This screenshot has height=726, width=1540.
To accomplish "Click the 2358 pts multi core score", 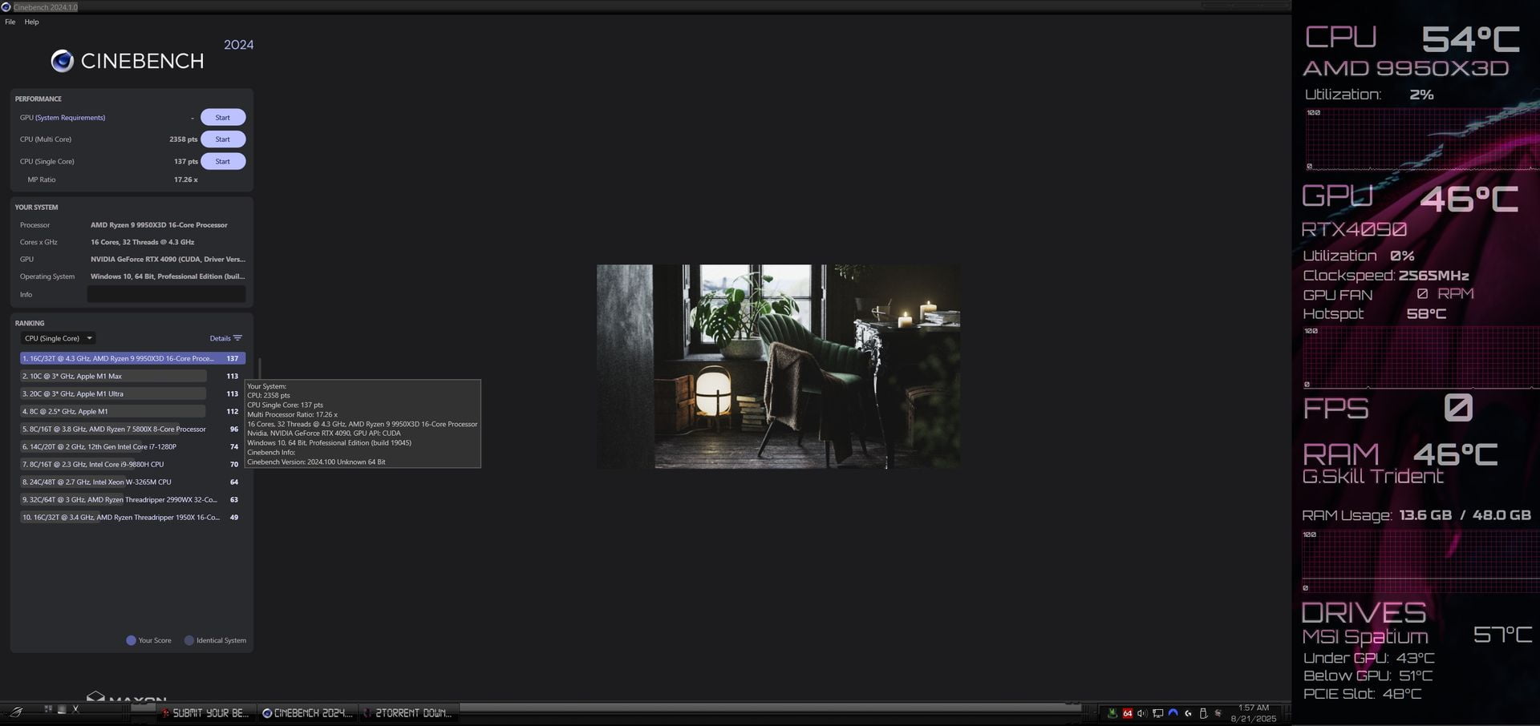I will click(x=183, y=139).
